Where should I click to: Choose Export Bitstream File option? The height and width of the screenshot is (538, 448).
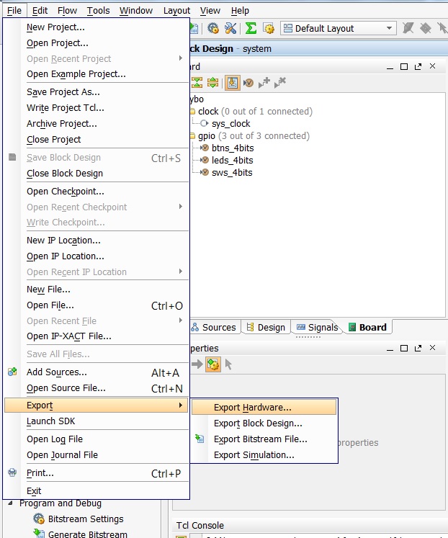point(264,439)
